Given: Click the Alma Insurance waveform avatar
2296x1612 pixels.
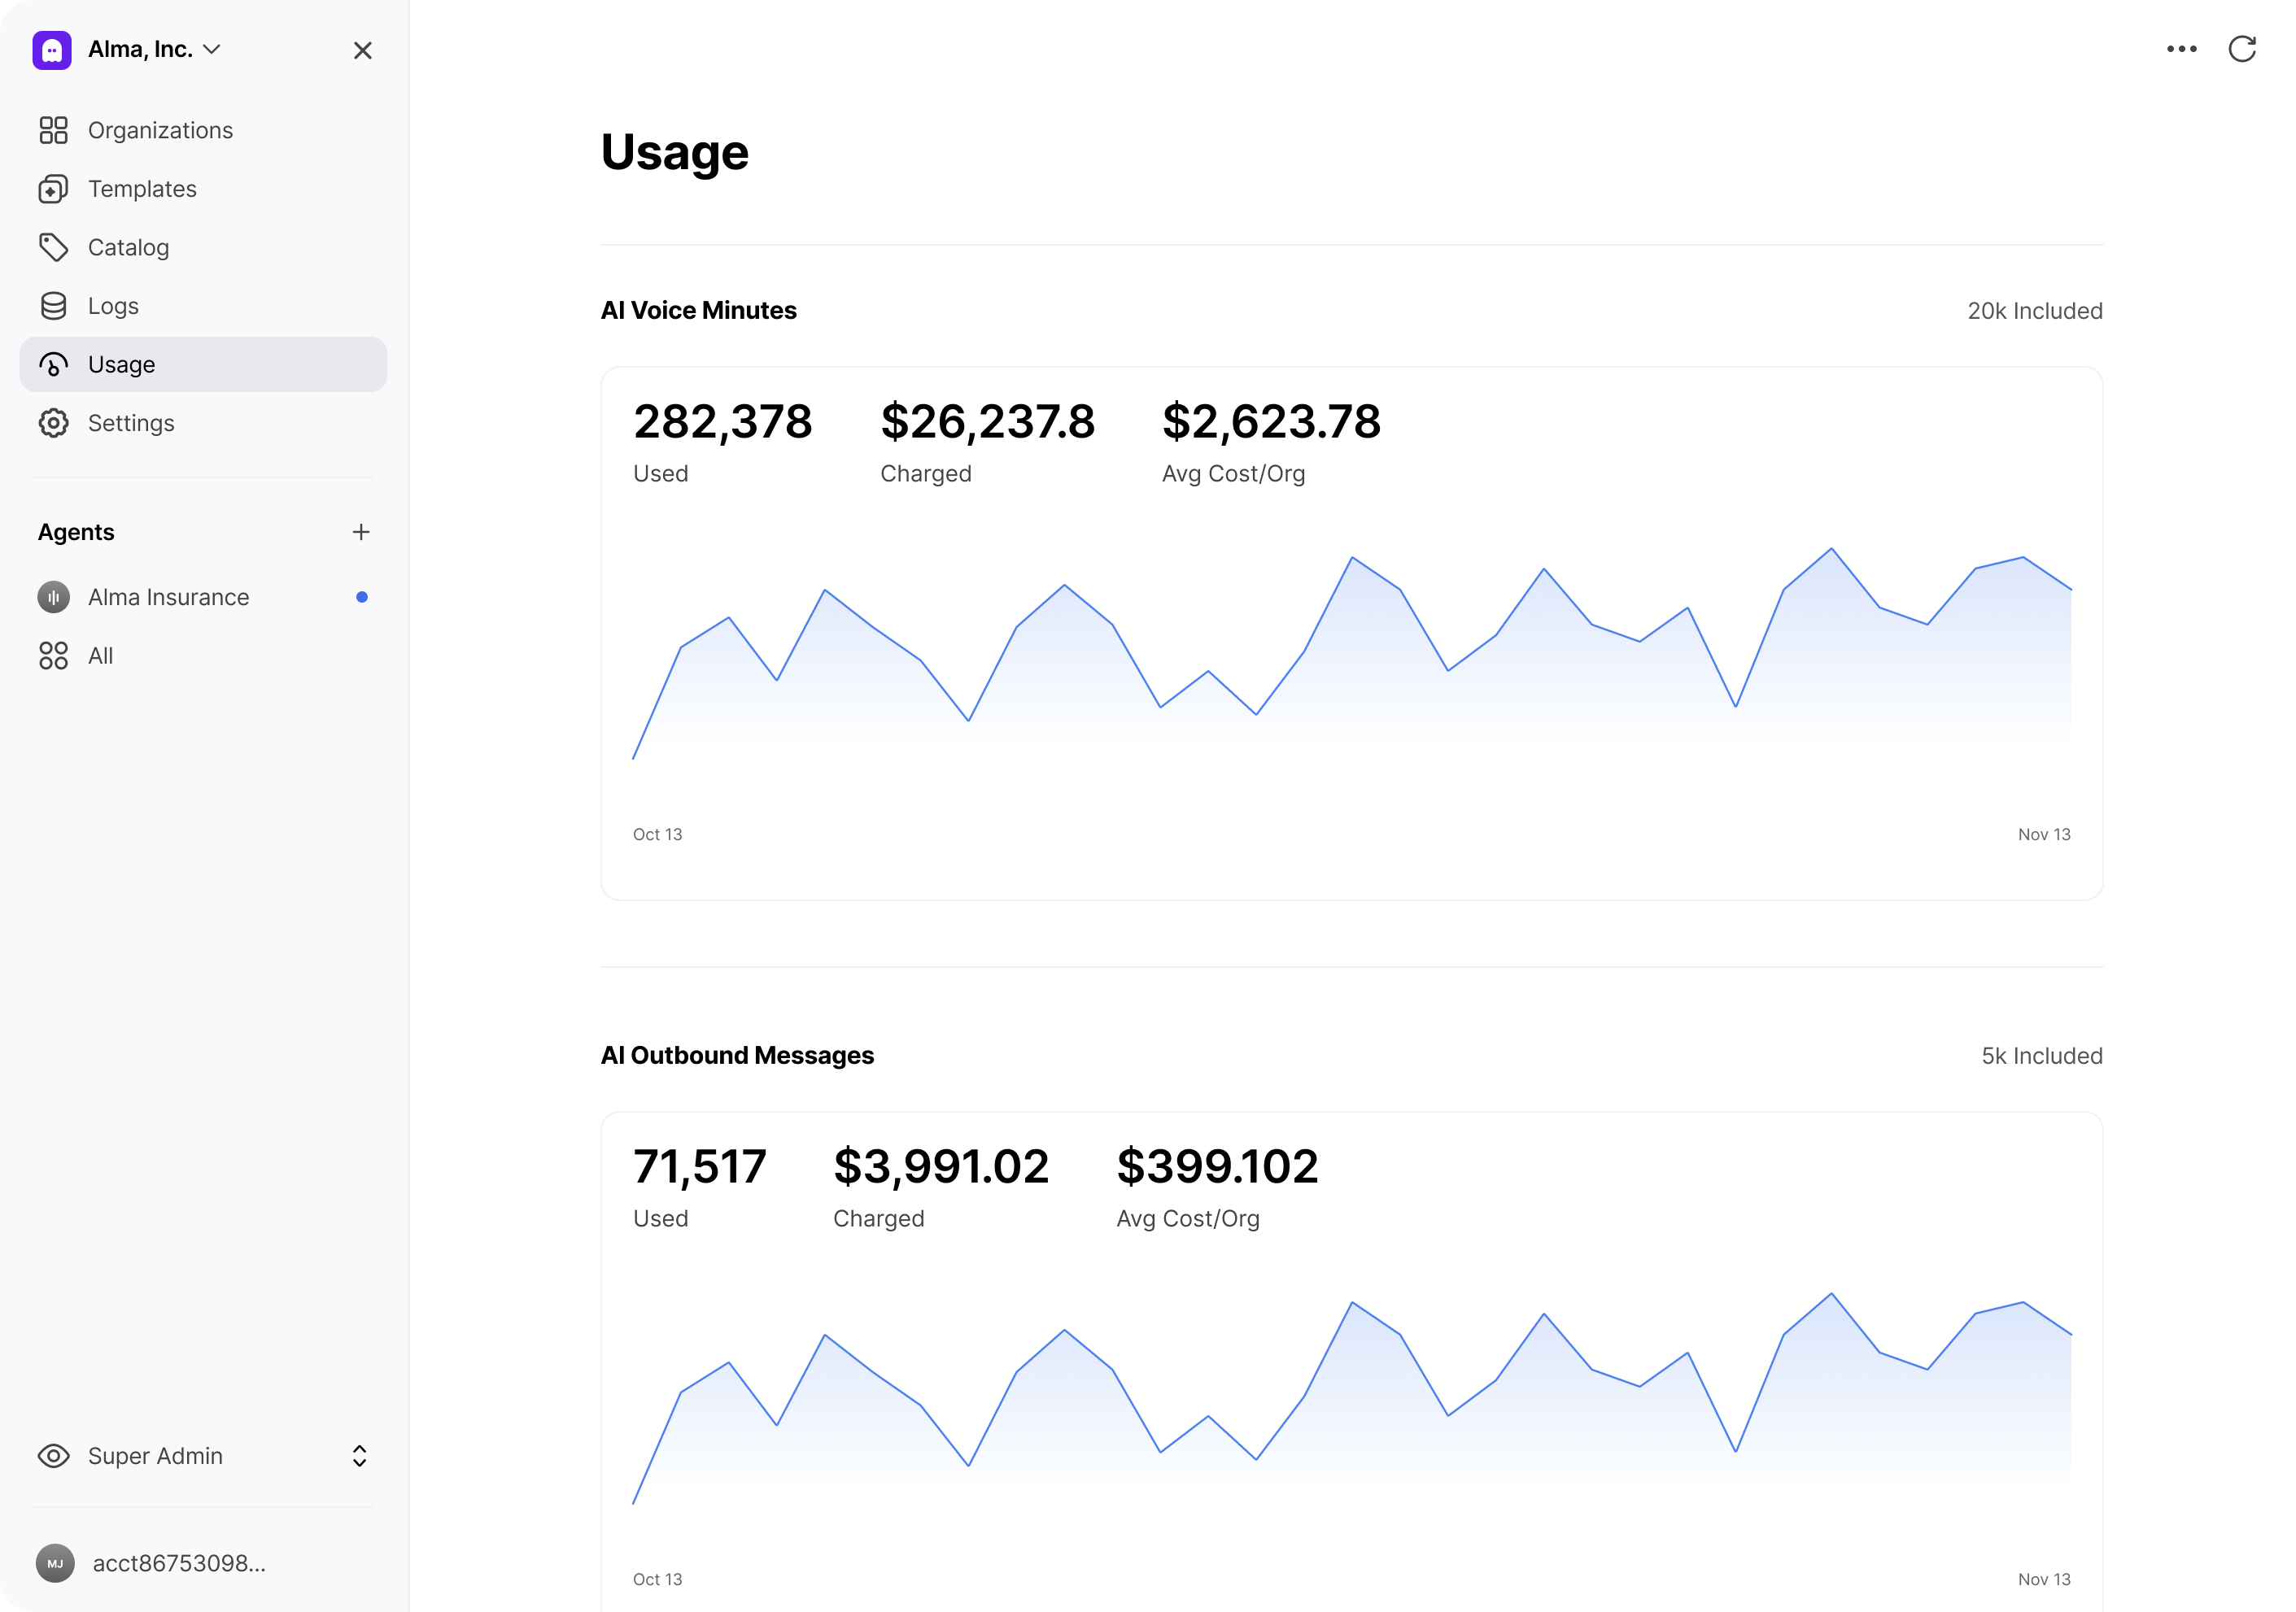Looking at the screenshot, I should point(53,597).
